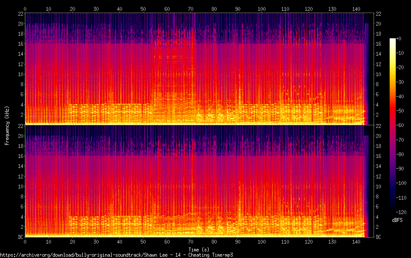Click the 4 kHz label on the upper-right axis

(x=377, y=105)
